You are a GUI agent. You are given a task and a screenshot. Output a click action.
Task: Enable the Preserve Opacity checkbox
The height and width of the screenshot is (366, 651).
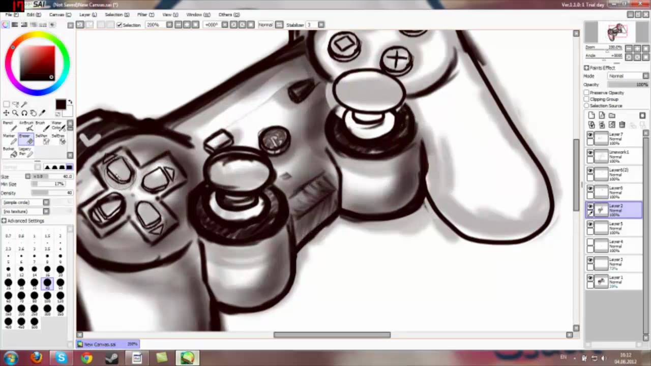tap(587, 93)
